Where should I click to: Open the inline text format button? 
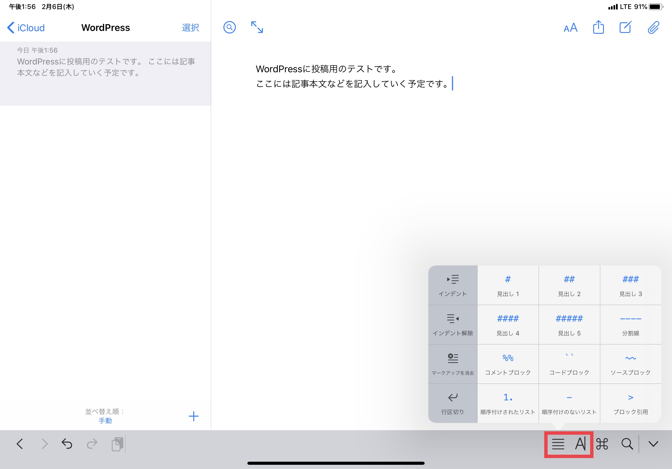(x=580, y=444)
